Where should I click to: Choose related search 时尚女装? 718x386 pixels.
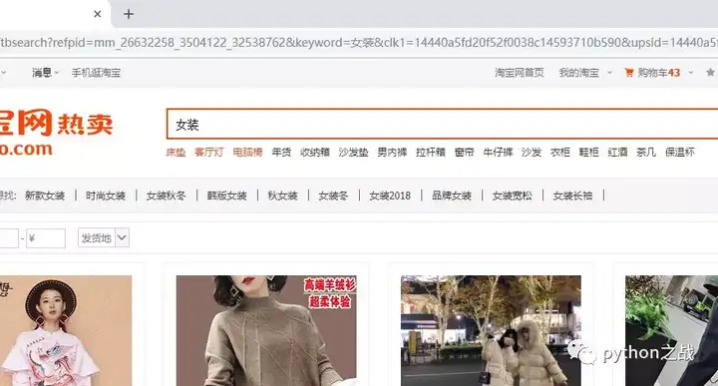pyautogui.click(x=106, y=195)
